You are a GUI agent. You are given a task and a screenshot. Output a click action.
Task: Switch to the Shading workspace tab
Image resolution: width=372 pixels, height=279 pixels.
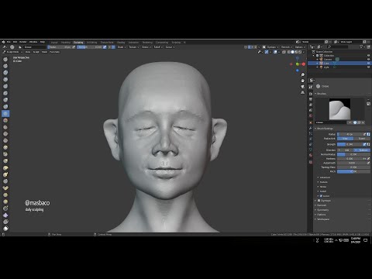click(x=121, y=43)
